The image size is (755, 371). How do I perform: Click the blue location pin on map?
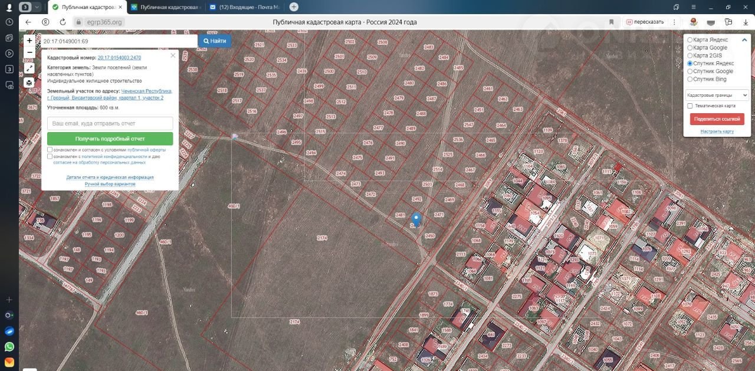click(x=416, y=219)
